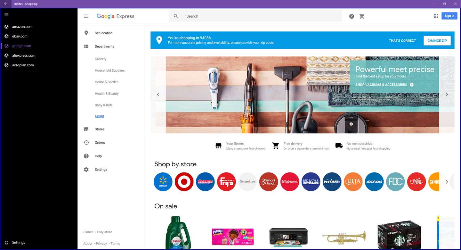Select the Fry's Electronics store icon
Viewport: 461px width, 250px height.
click(226, 182)
